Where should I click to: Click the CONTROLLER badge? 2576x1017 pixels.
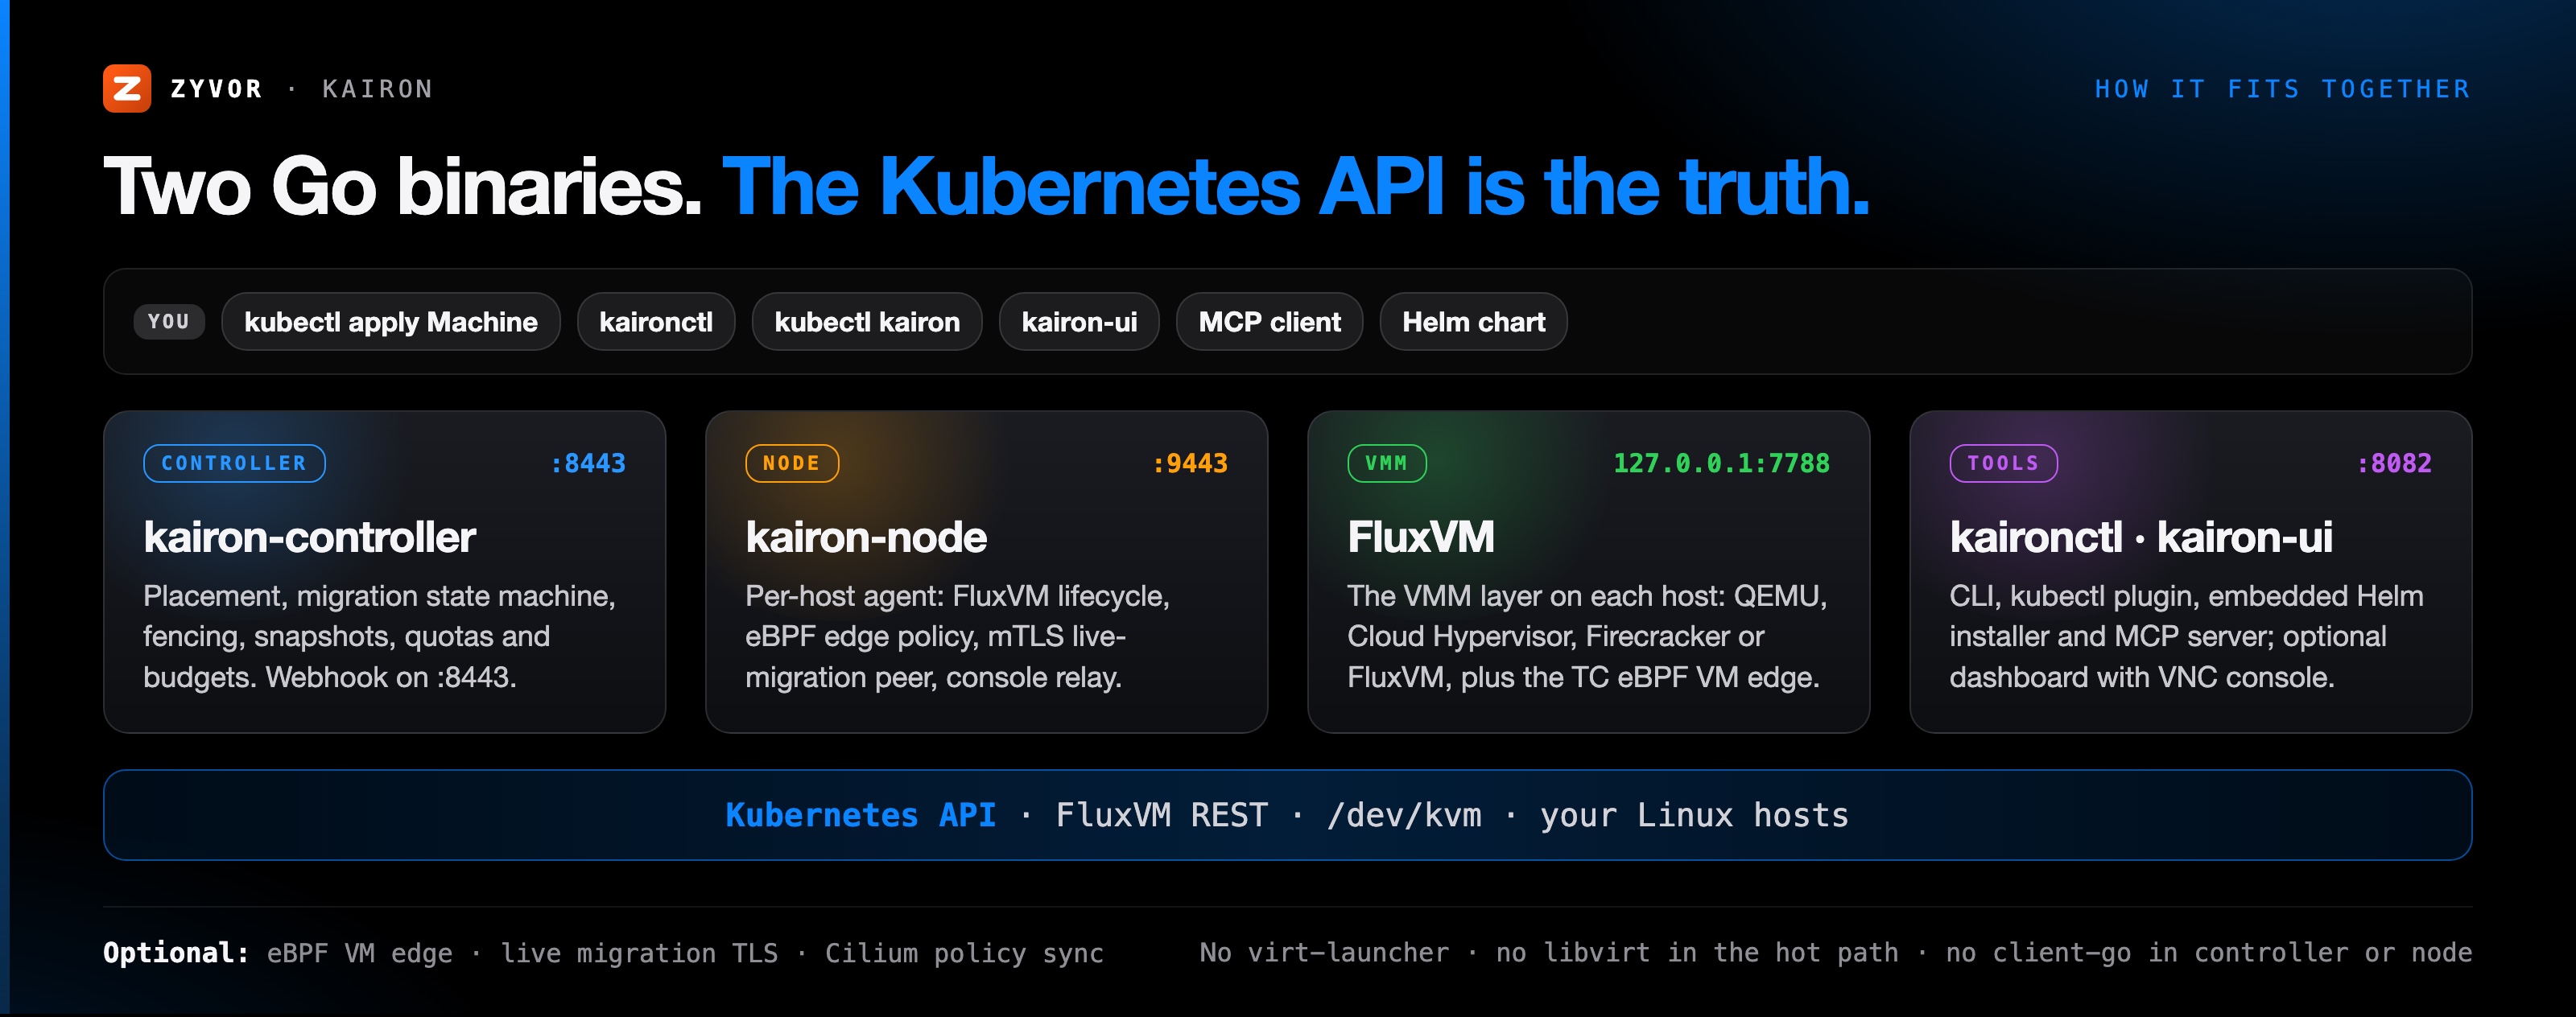point(234,463)
